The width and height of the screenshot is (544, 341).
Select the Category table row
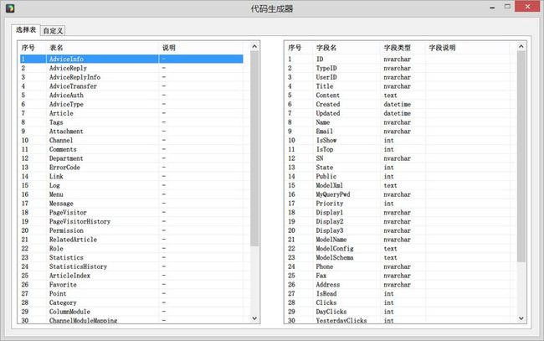pos(131,302)
